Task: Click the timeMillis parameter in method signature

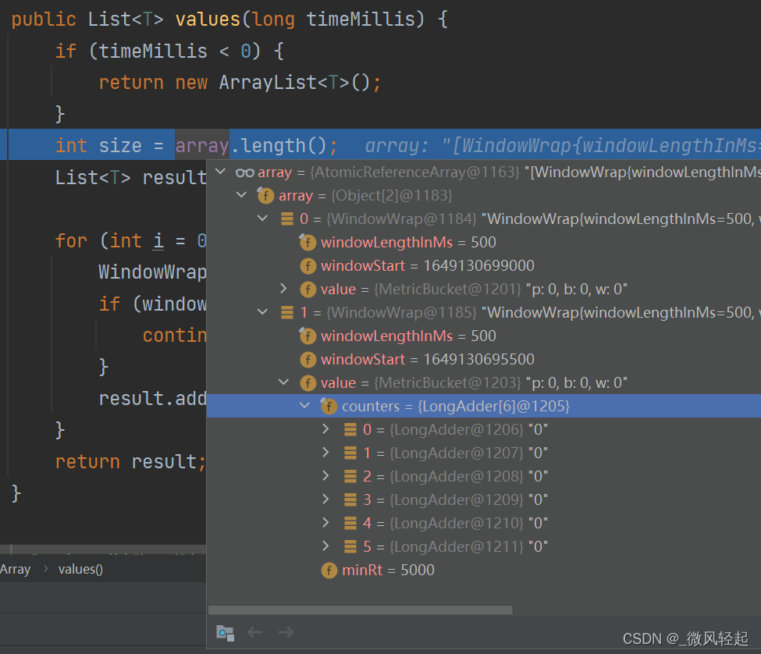Action: pos(361,20)
